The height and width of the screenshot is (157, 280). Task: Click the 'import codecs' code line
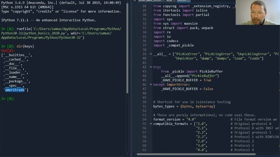coord(166,41)
